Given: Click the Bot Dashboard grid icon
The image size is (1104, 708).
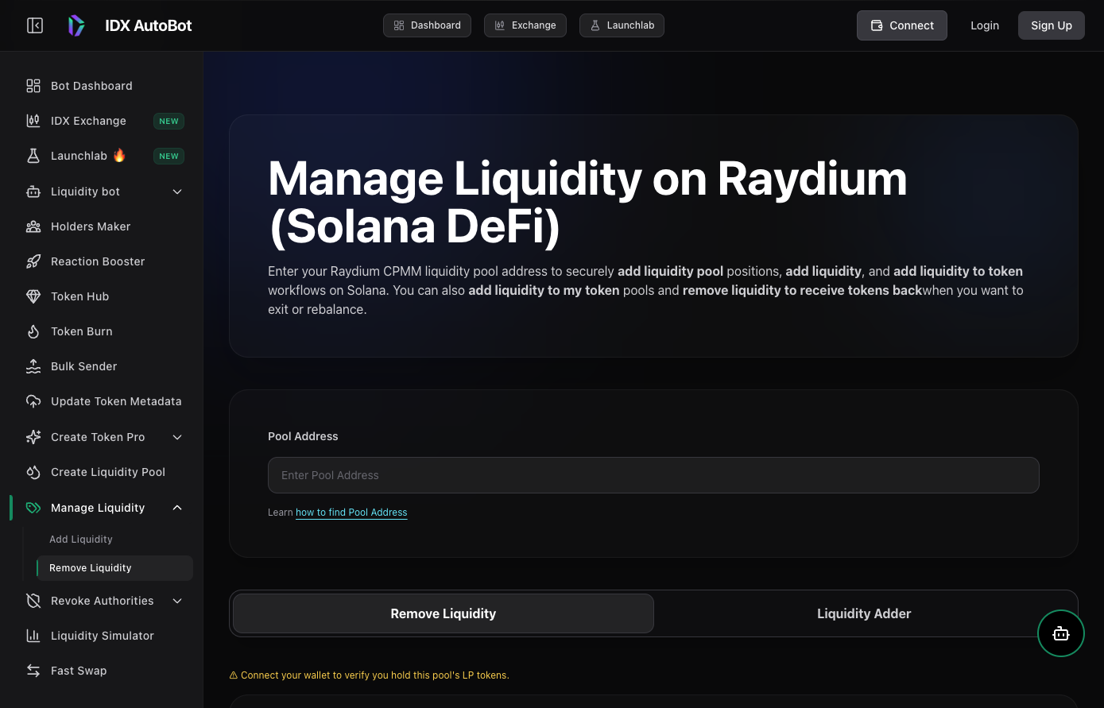Looking at the screenshot, I should click(x=33, y=86).
